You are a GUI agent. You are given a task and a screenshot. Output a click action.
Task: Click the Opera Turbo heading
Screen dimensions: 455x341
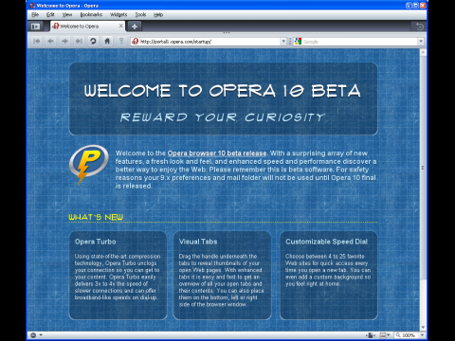[x=96, y=242]
